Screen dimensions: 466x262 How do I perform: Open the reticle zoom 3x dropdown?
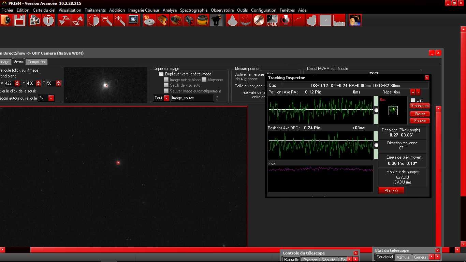pyautogui.click(x=51, y=98)
